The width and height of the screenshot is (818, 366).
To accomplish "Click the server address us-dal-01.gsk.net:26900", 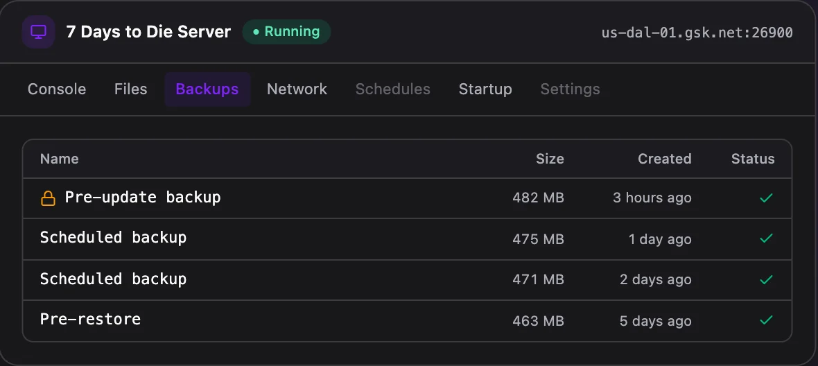I will click(697, 33).
